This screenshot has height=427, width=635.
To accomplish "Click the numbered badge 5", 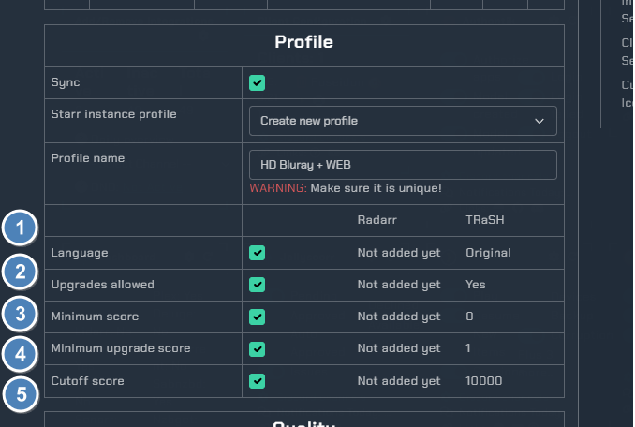I will click(21, 394).
